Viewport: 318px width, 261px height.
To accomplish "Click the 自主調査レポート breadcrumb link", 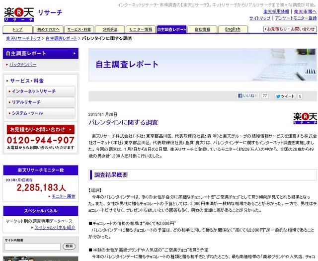I will click(62, 38).
